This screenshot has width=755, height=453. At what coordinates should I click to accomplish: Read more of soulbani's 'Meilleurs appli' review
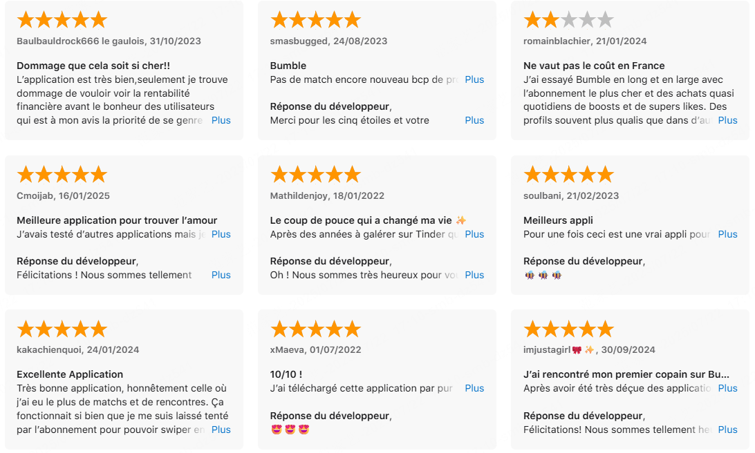coord(727,234)
